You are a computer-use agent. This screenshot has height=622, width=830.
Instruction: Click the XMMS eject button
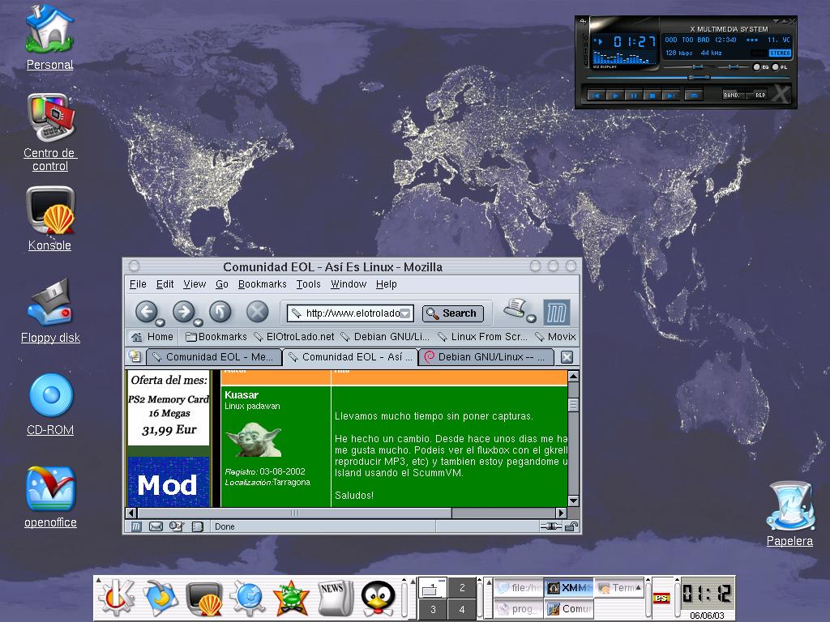pos(693,95)
